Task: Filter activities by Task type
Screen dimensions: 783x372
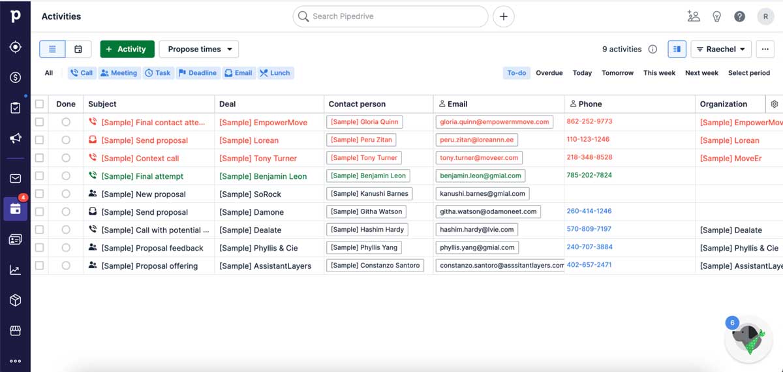Action: click(158, 73)
